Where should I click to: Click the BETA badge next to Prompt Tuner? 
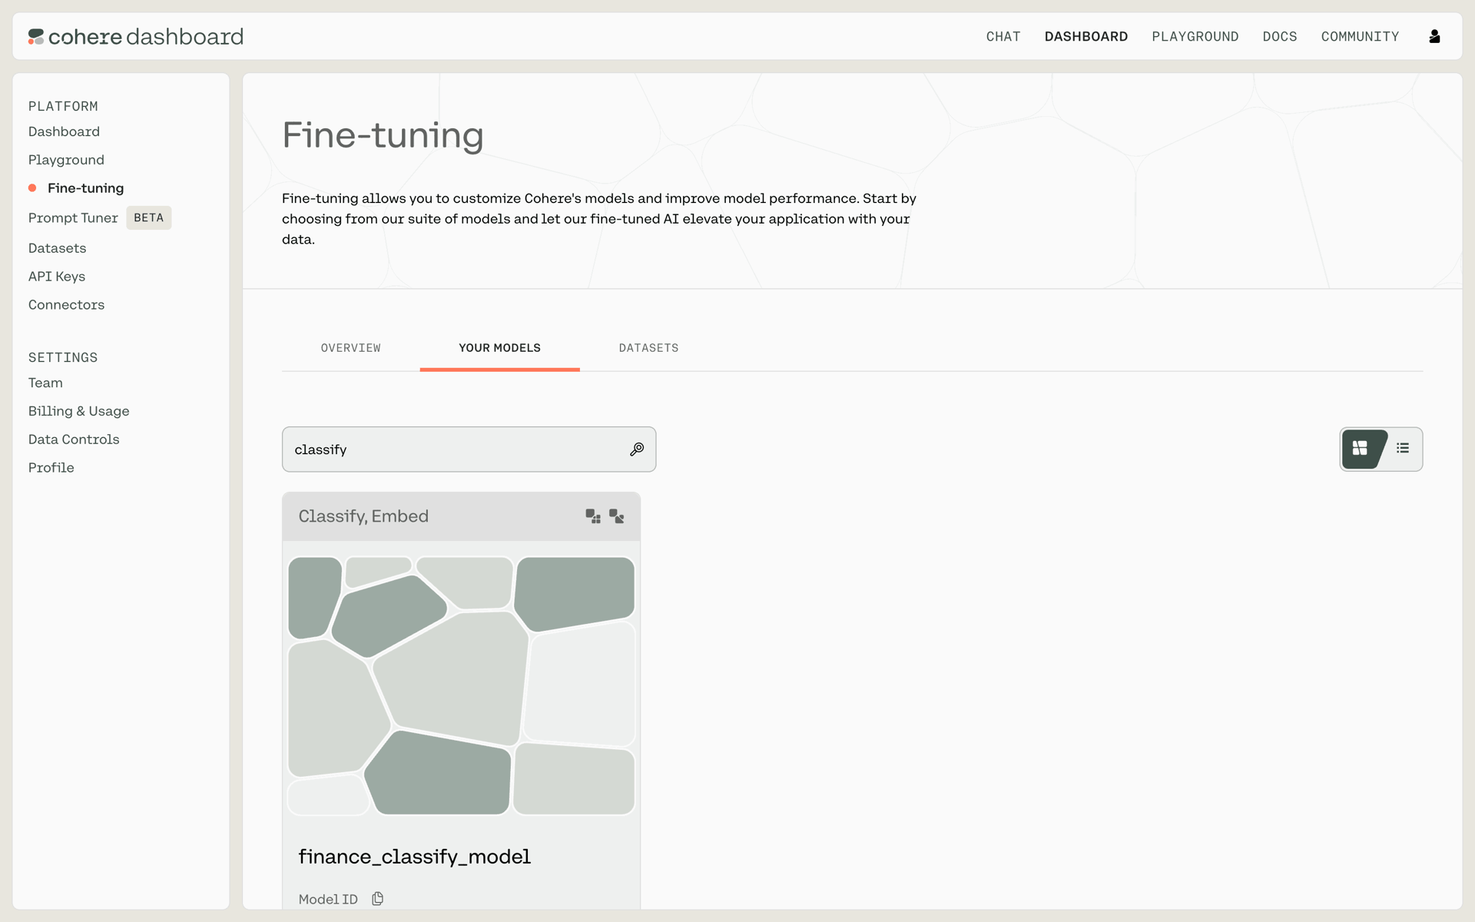(x=148, y=218)
